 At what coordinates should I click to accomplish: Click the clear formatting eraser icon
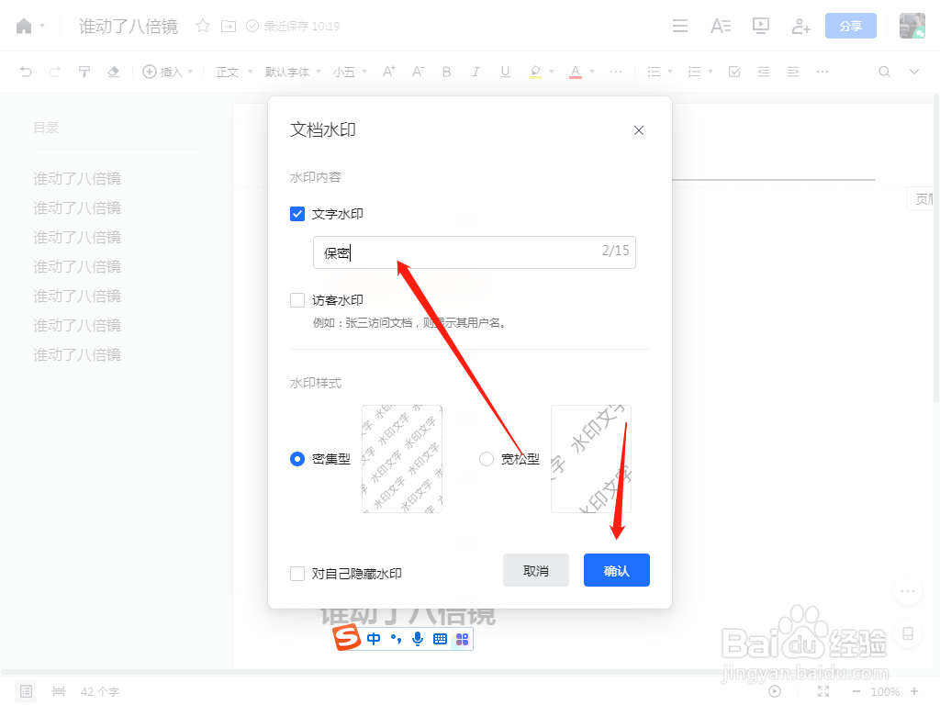(x=113, y=72)
